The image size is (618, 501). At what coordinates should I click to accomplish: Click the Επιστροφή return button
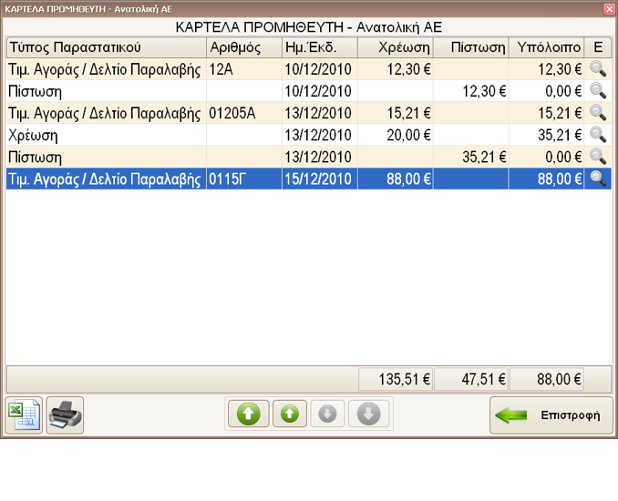(x=551, y=415)
